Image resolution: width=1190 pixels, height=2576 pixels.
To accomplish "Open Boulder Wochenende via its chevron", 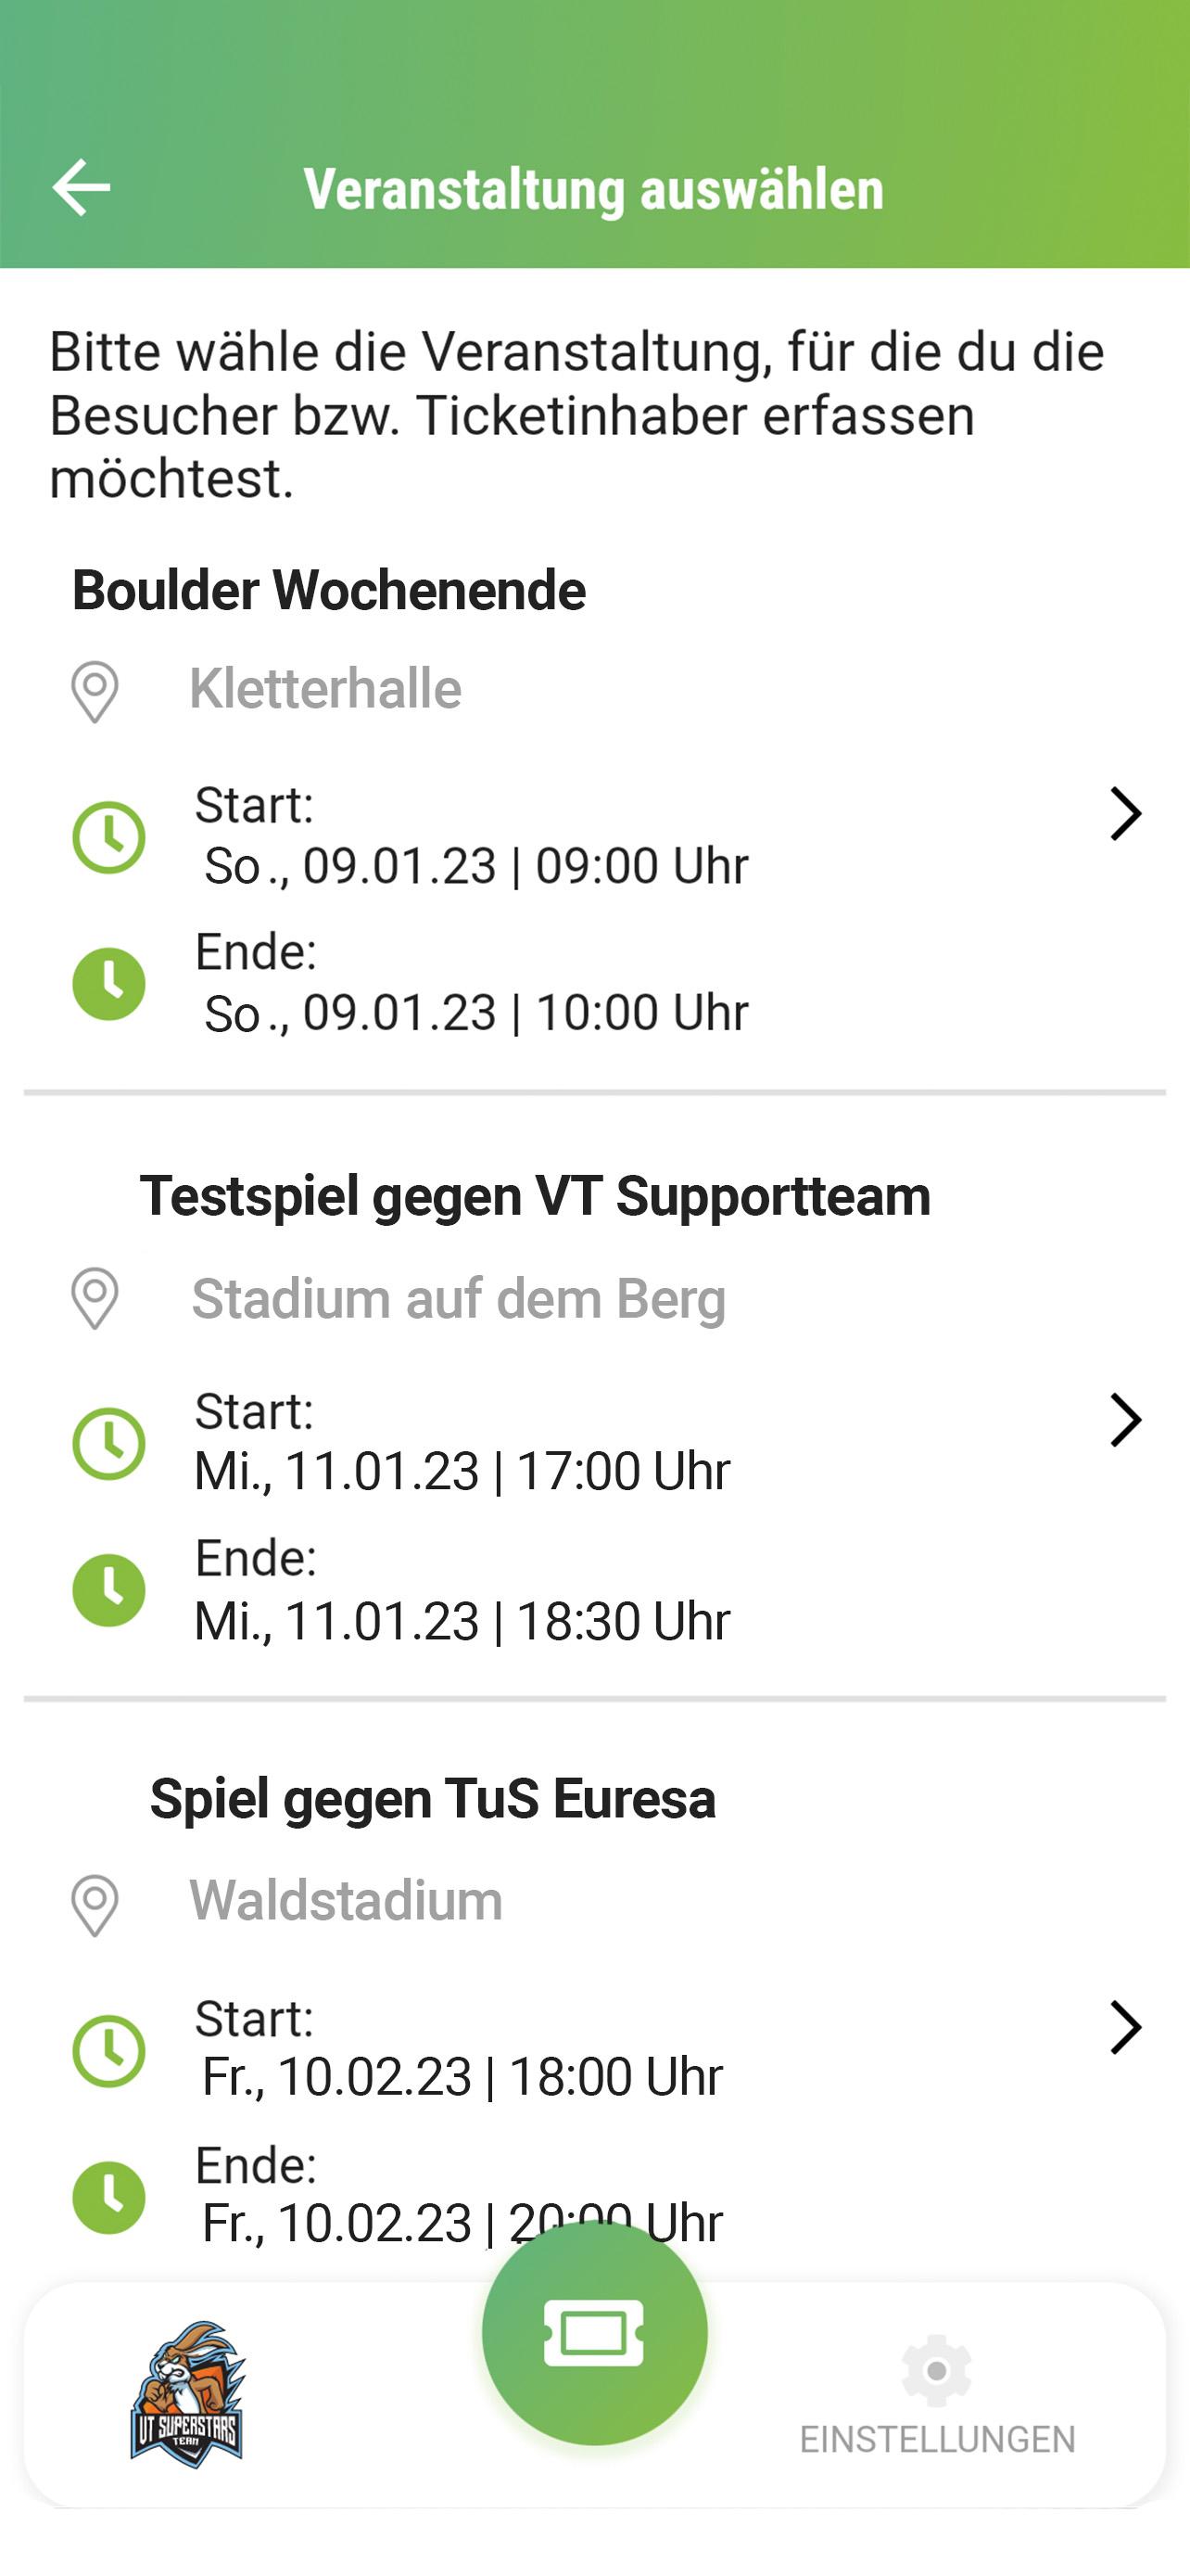I will click(x=1125, y=814).
